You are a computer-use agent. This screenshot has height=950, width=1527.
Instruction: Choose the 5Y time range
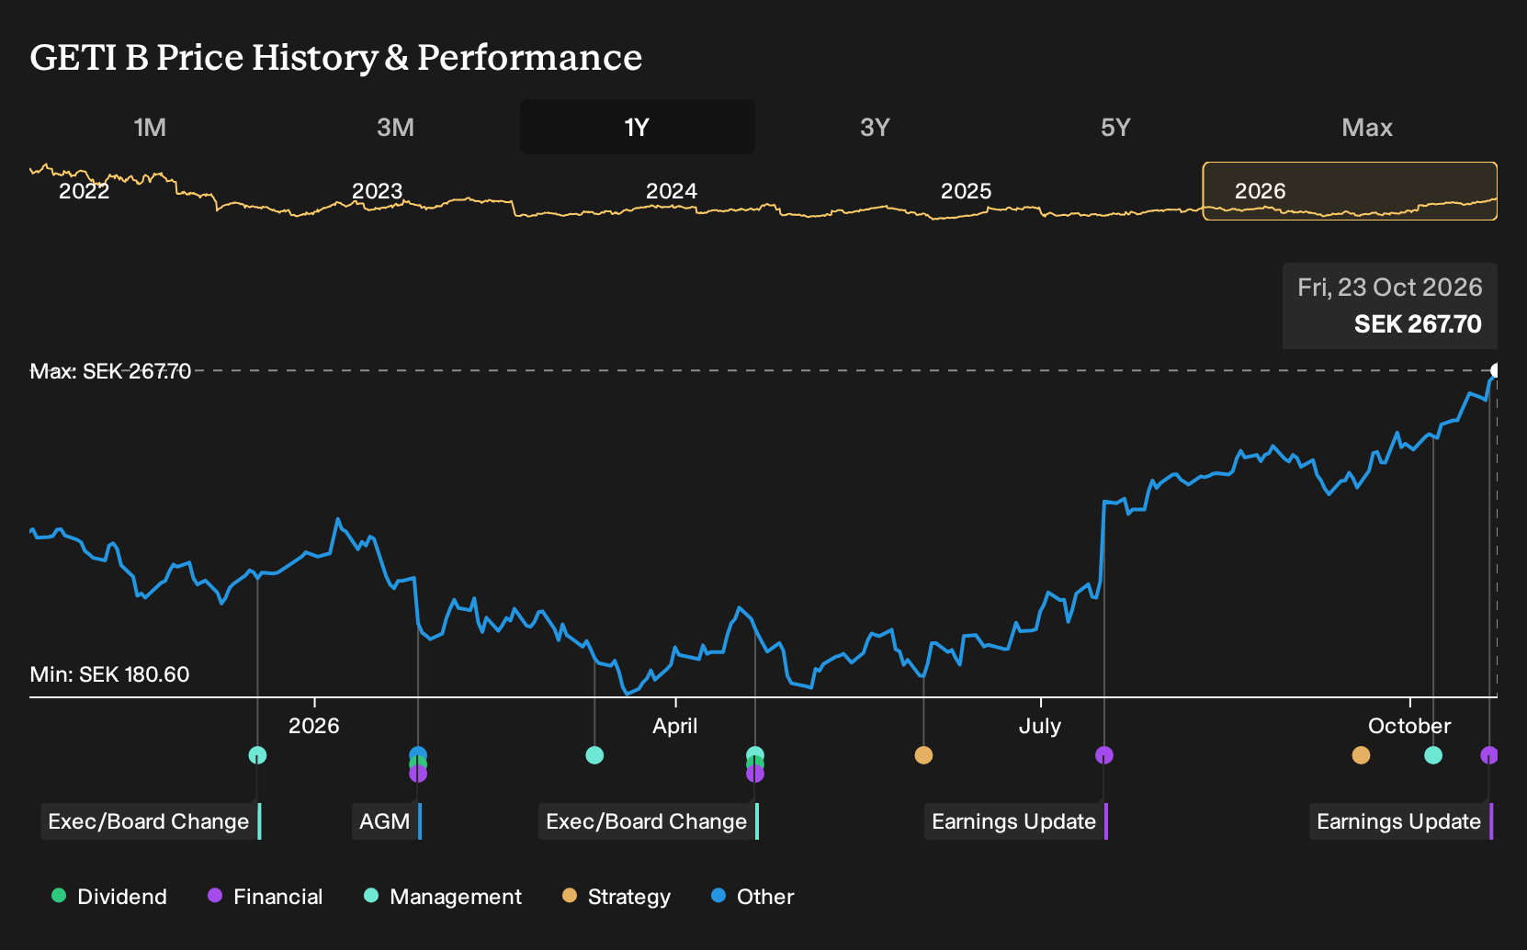[x=1115, y=127]
